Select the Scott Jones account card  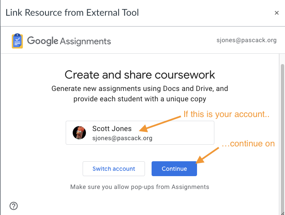pos(140,133)
